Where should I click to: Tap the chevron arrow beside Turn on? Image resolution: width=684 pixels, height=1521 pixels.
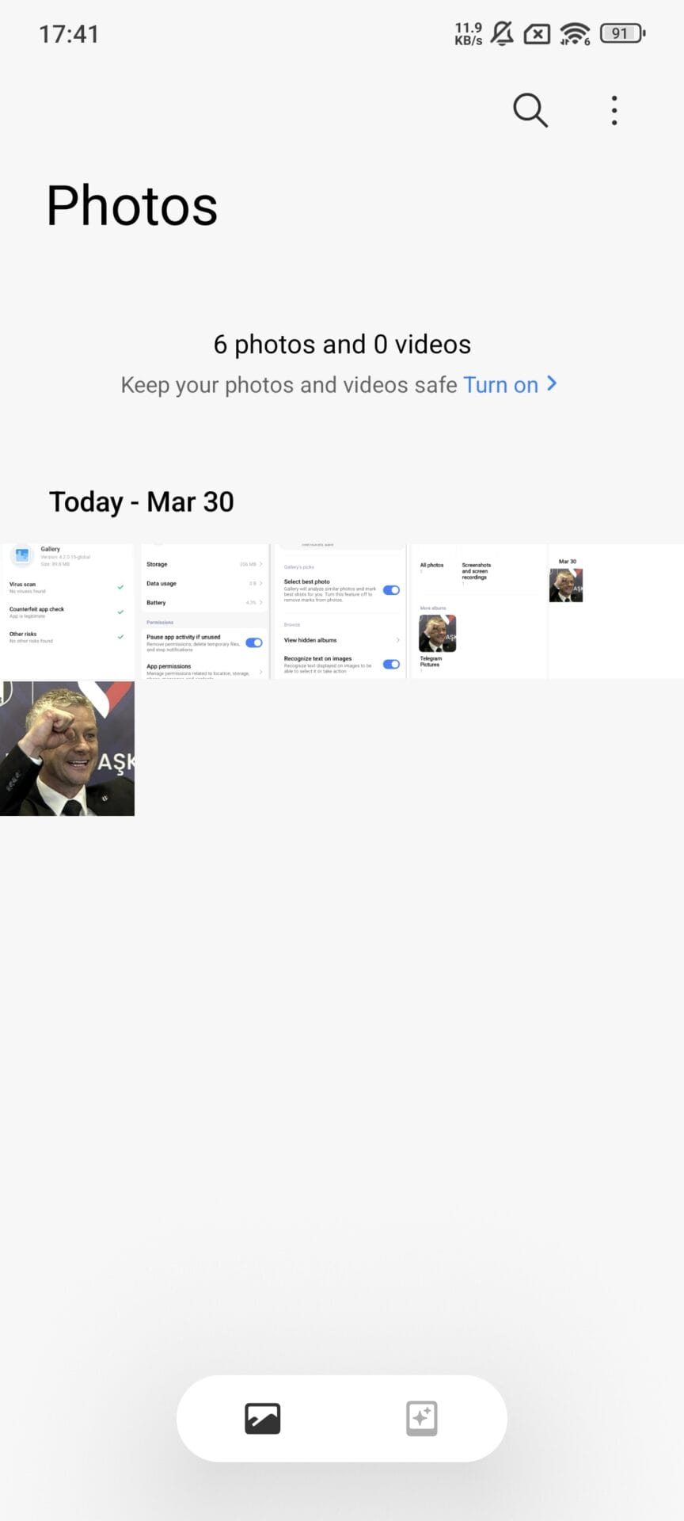552,384
